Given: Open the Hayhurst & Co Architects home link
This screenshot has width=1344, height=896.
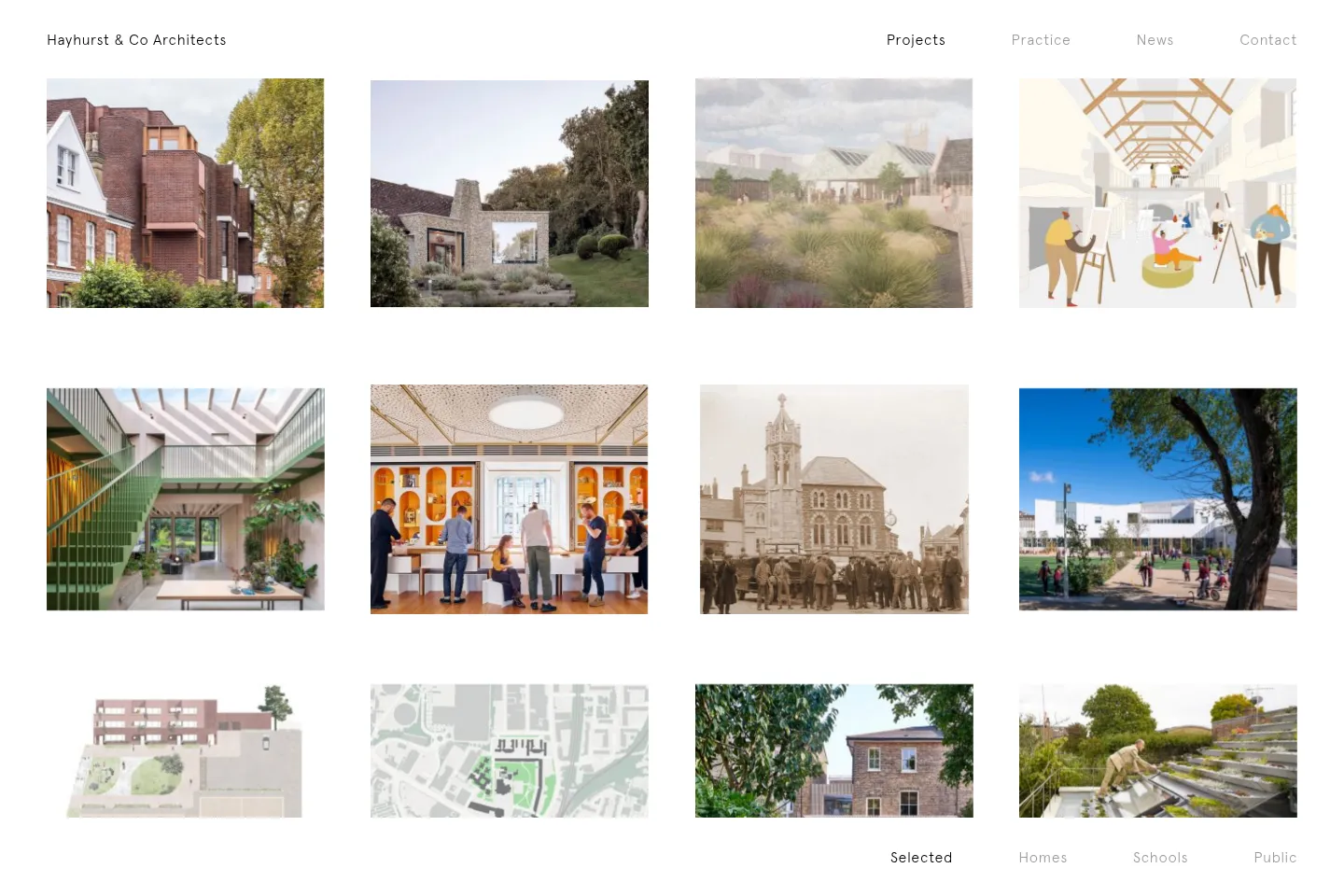Looking at the screenshot, I should pos(136,40).
